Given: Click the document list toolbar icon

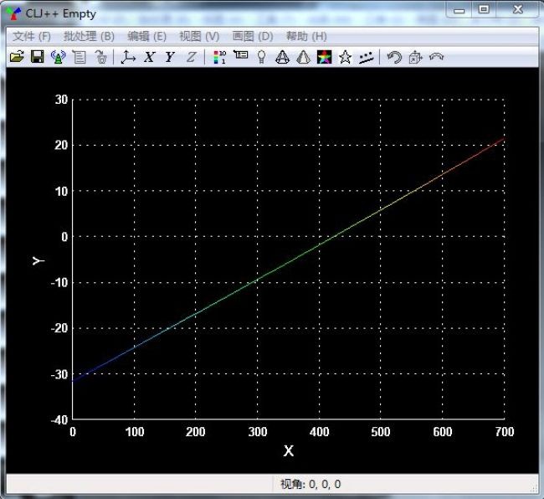Looking at the screenshot, I should coord(80,57).
